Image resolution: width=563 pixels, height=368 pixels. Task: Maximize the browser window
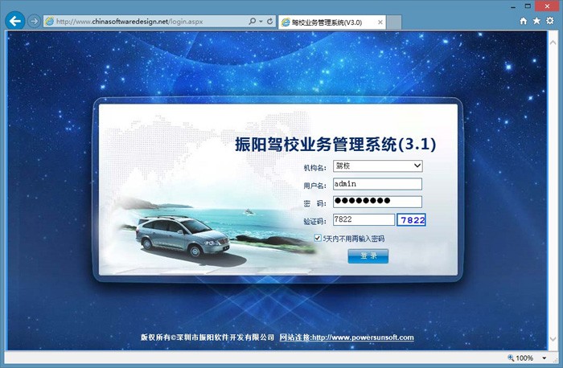click(x=528, y=6)
